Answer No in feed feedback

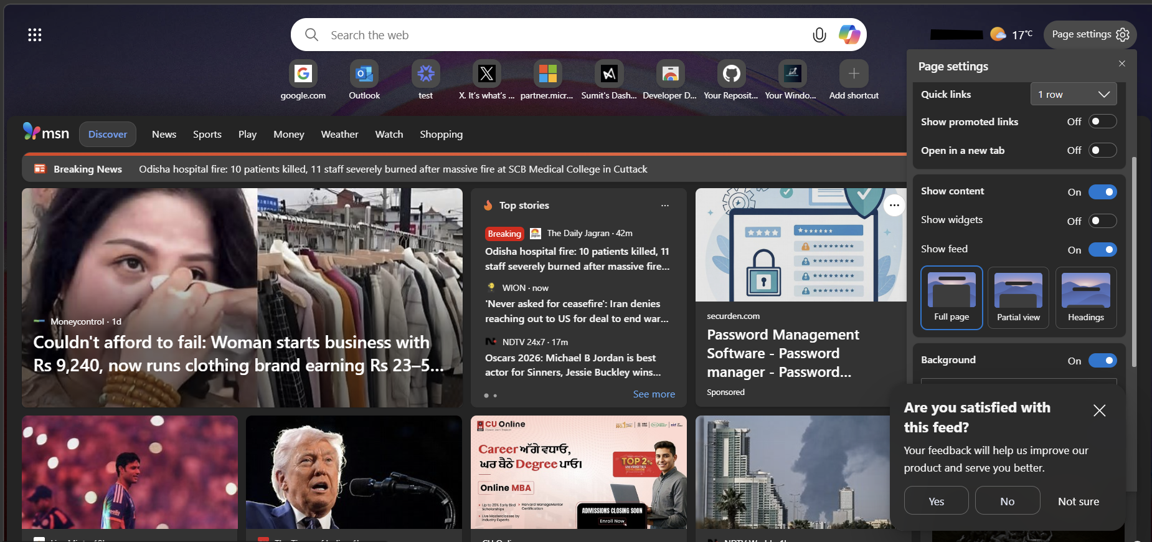[x=1008, y=500]
